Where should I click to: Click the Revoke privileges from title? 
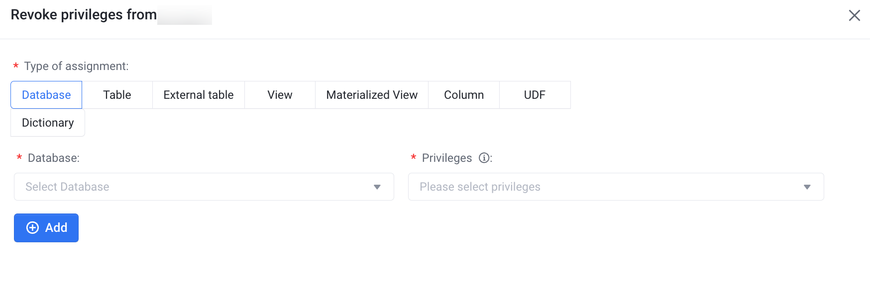84,15
